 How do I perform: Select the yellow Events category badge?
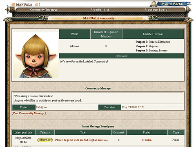tap(45, 140)
